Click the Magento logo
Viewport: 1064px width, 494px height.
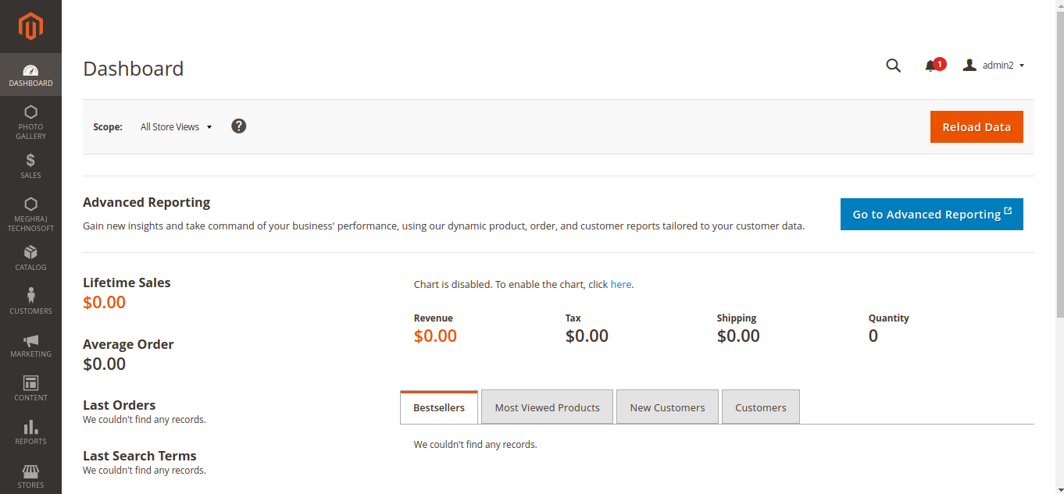30,26
